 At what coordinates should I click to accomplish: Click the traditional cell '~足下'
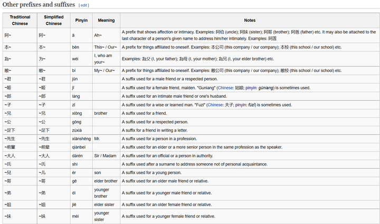(20, 130)
